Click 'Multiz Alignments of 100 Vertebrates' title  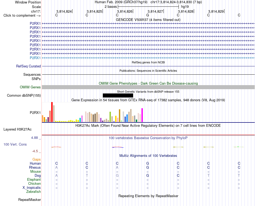point(148,156)
